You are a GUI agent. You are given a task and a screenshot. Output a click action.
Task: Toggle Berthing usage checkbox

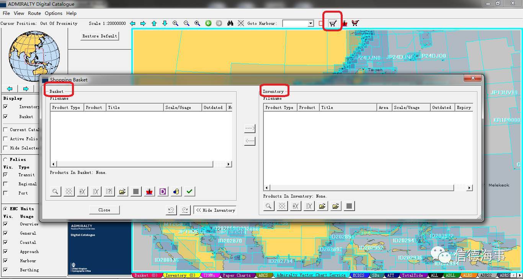point(5,270)
